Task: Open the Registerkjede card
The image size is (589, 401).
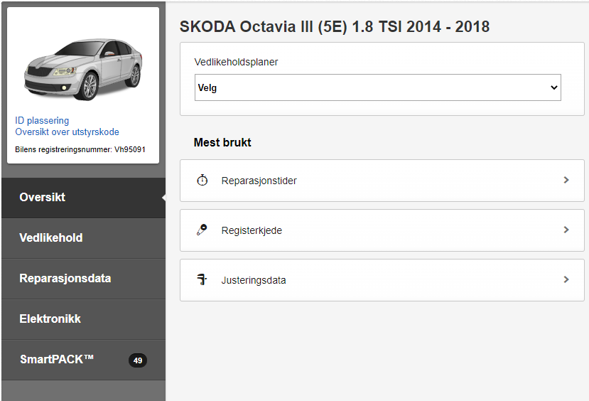Action: [x=382, y=230]
